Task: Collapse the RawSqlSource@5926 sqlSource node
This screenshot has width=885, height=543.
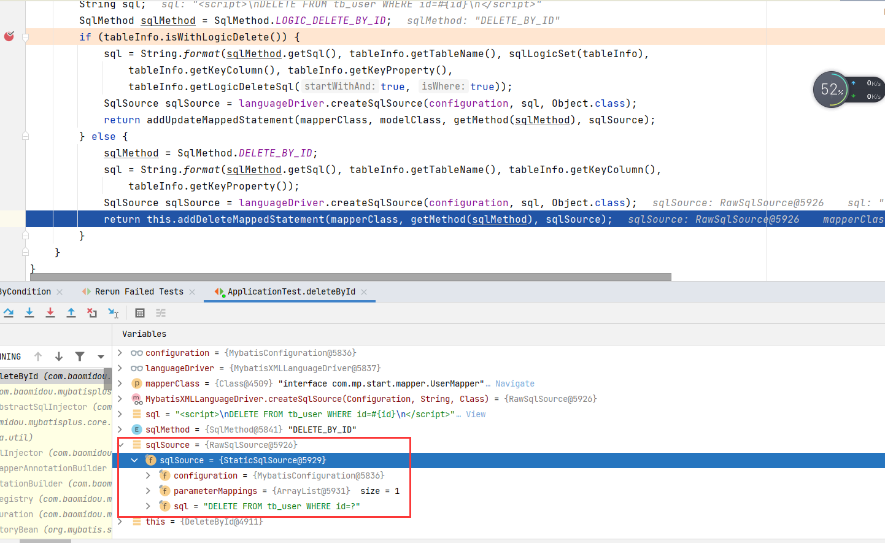Action: coord(120,445)
